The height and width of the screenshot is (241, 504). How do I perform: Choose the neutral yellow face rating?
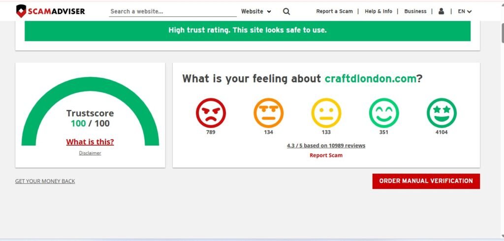click(326, 113)
